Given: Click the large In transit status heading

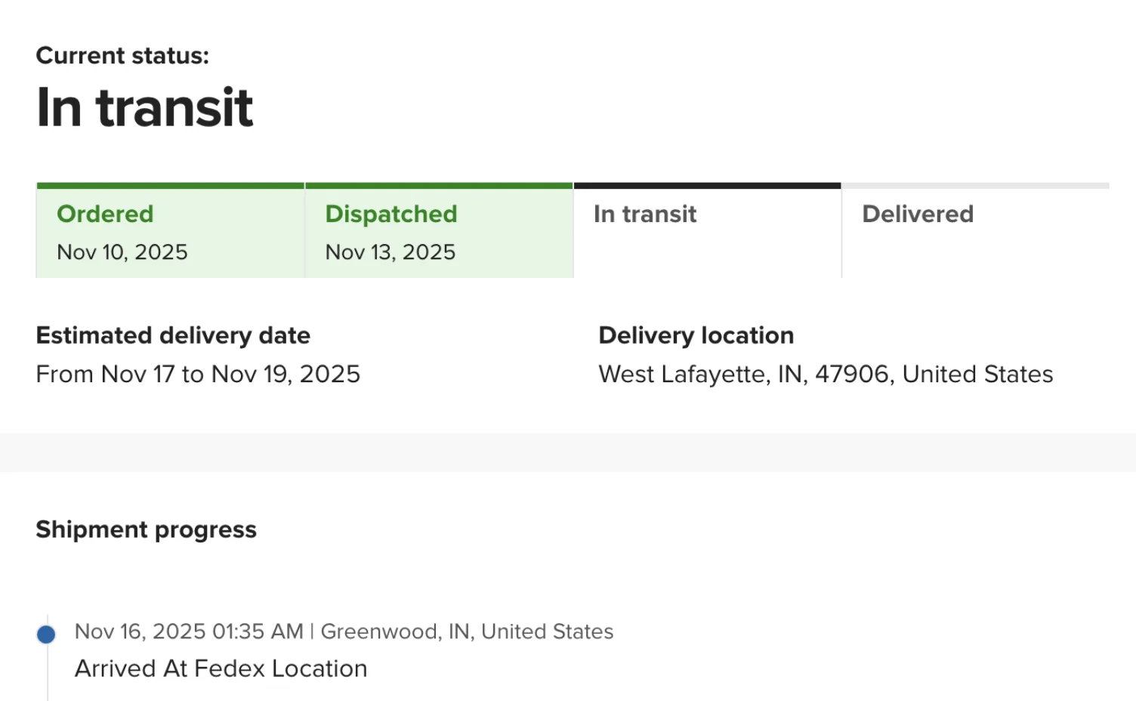Looking at the screenshot, I should (144, 107).
